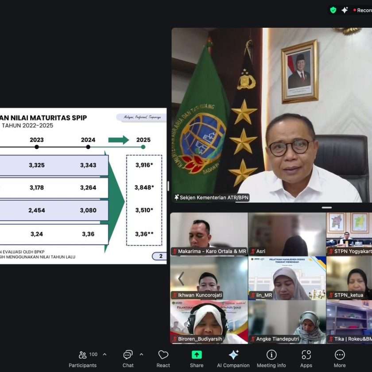
Task: Open the More options menu
Action: coord(340,358)
